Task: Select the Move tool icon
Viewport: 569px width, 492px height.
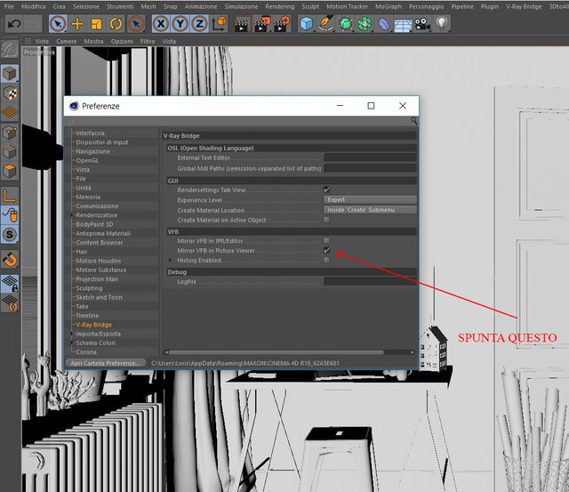Action: [77, 24]
